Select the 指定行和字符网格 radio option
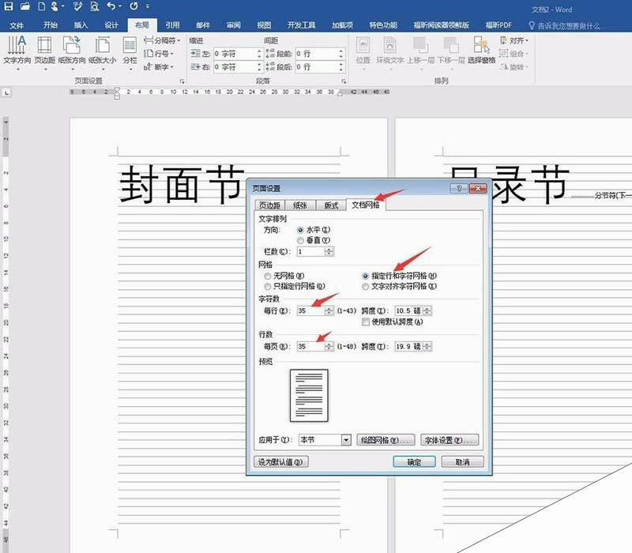Screen dimensions: 632x553 point(365,276)
